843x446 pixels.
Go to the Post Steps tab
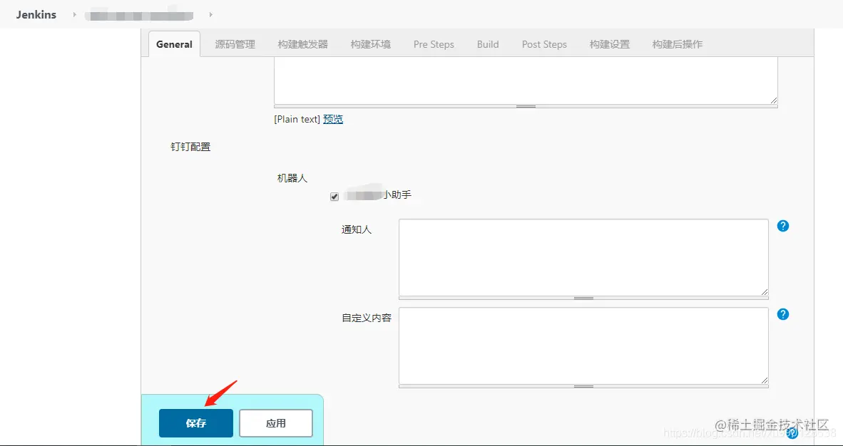(544, 44)
